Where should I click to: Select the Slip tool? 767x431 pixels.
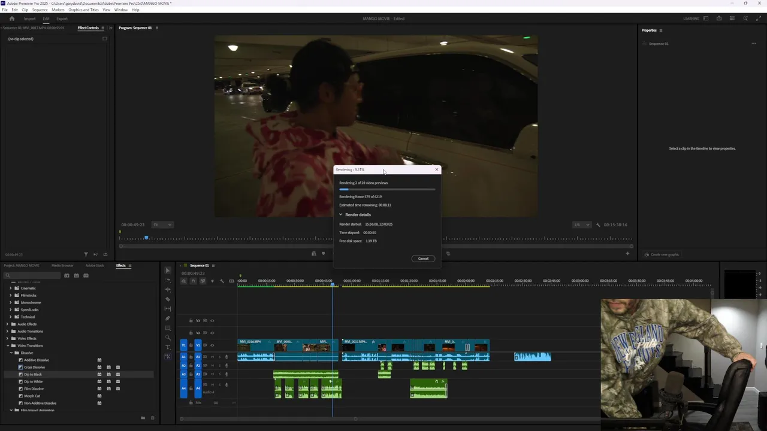[168, 309]
